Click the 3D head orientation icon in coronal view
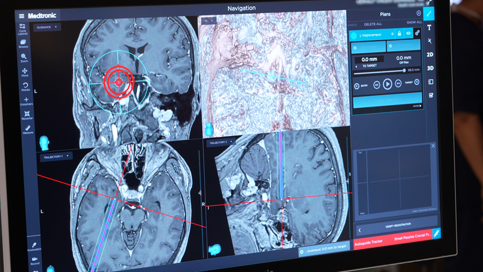Screen dimensions: 483x272 click(45, 143)
